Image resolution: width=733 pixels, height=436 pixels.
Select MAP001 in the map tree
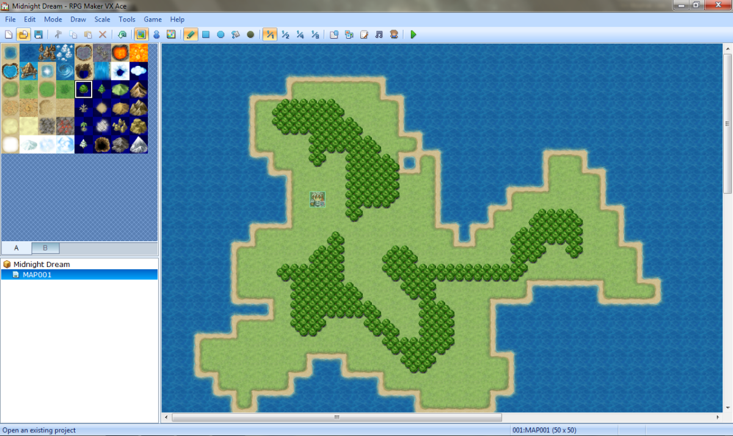pos(37,275)
